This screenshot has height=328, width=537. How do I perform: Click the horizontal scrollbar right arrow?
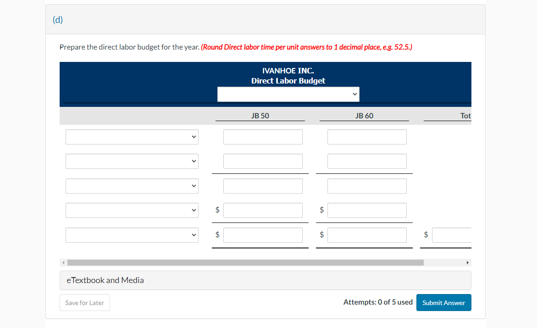(x=467, y=262)
